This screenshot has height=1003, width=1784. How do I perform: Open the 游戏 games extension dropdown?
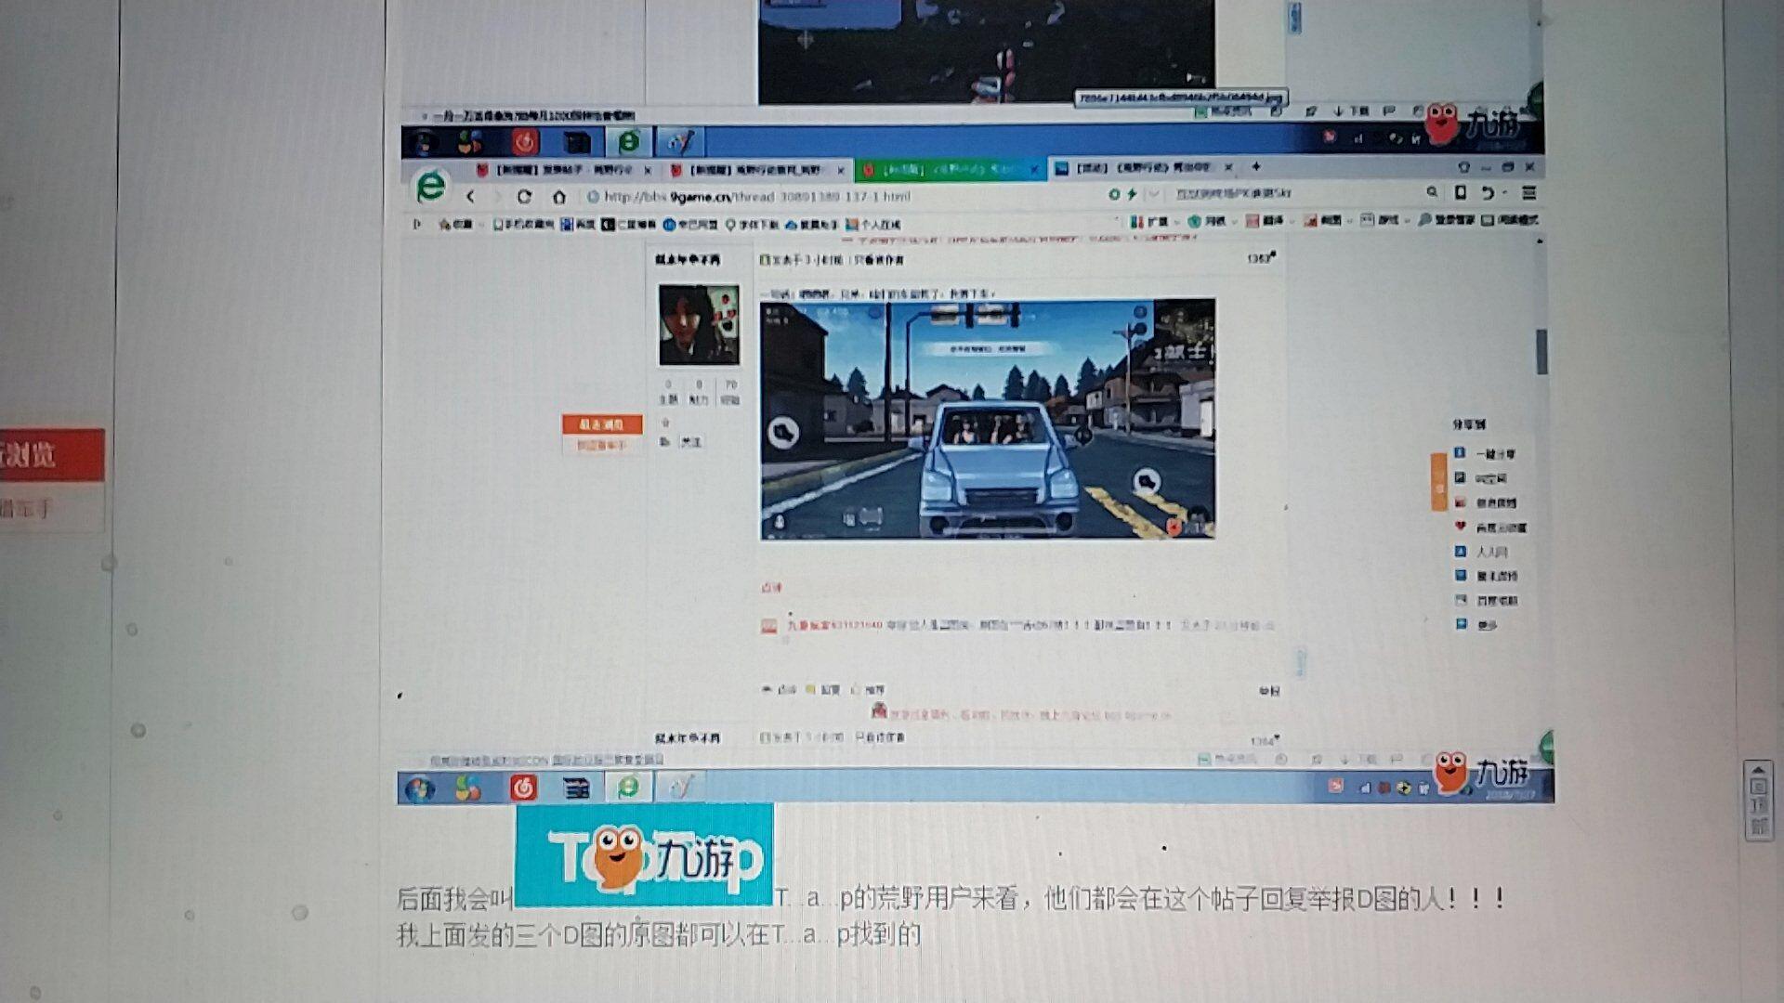tap(1382, 220)
